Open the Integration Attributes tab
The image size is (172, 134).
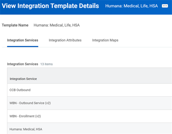[65, 40]
